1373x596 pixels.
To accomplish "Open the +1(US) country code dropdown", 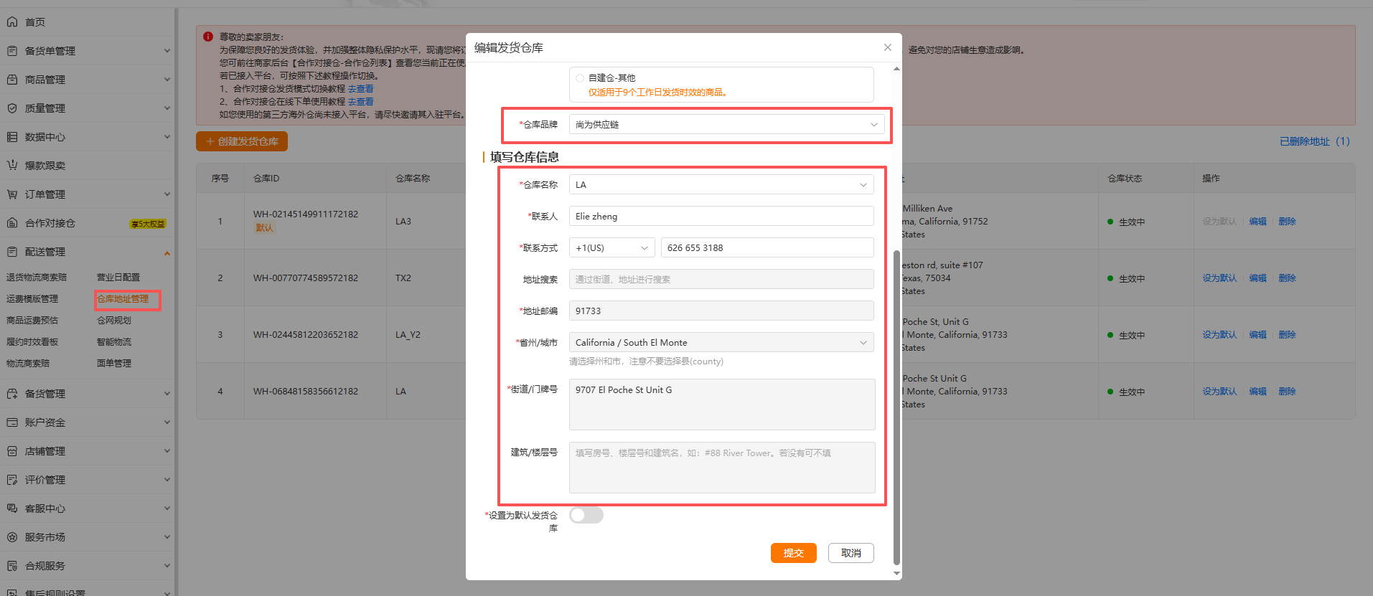I will [x=612, y=248].
